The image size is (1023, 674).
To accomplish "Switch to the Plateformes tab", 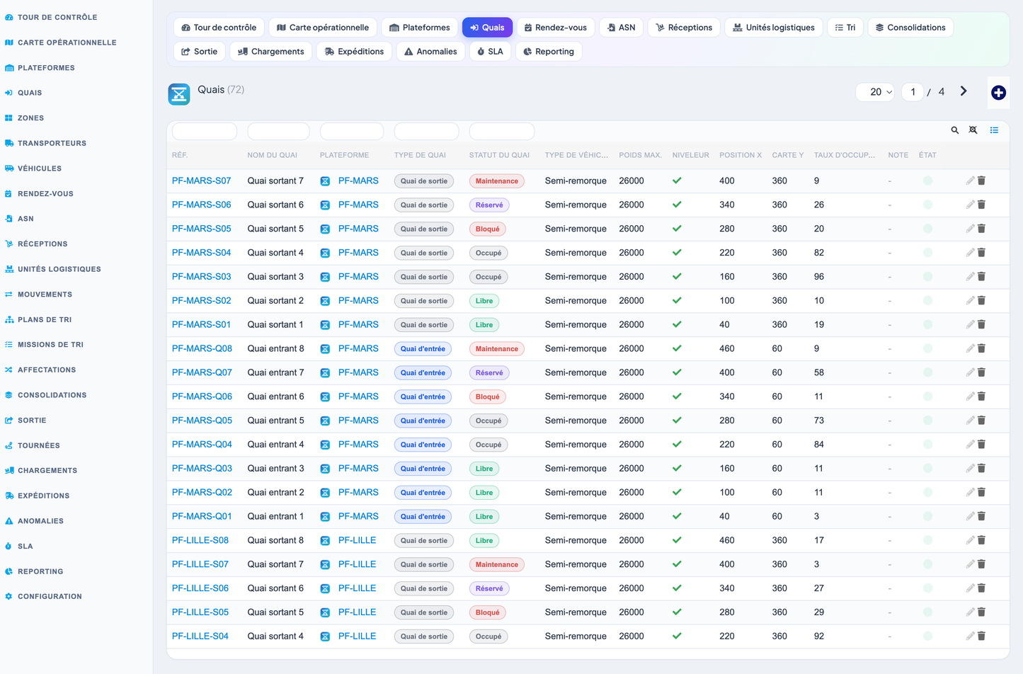I will click(420, 28).
